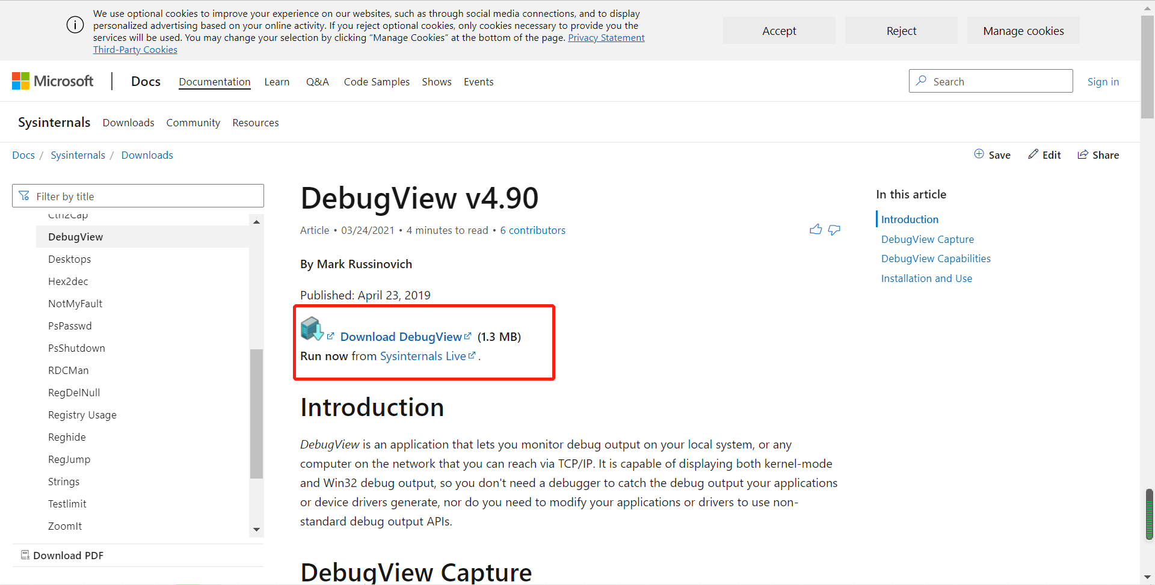Reject optional cookies

coord(901,31)
